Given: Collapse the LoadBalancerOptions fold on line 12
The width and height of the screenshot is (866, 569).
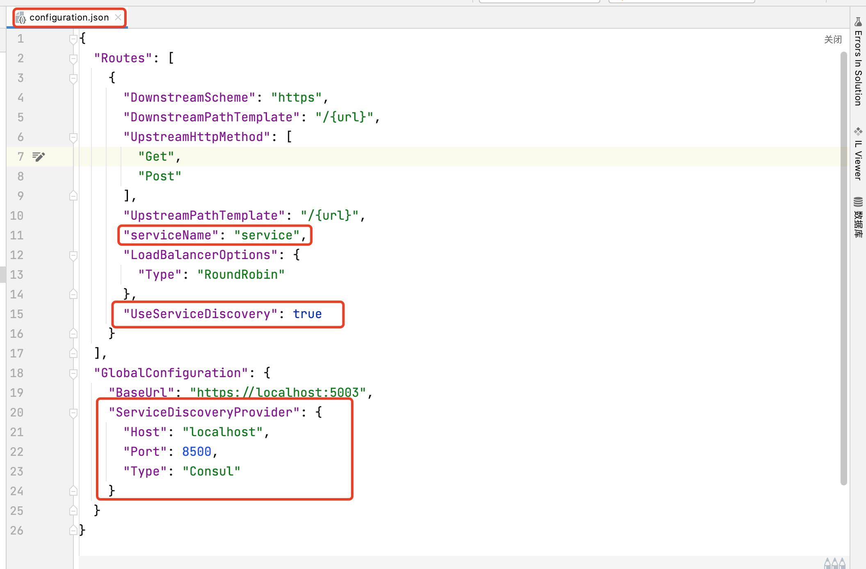Looking at the screenshot, I should pos(73,256).
